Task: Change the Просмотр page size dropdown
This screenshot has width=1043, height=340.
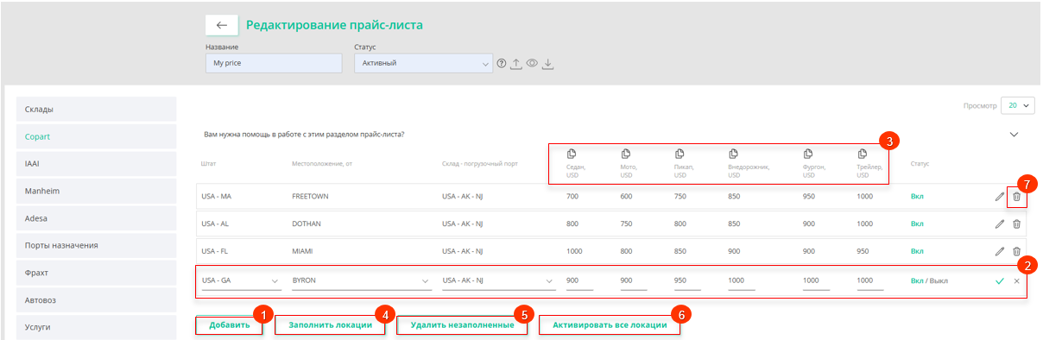Action: (x=1017, y=105)
